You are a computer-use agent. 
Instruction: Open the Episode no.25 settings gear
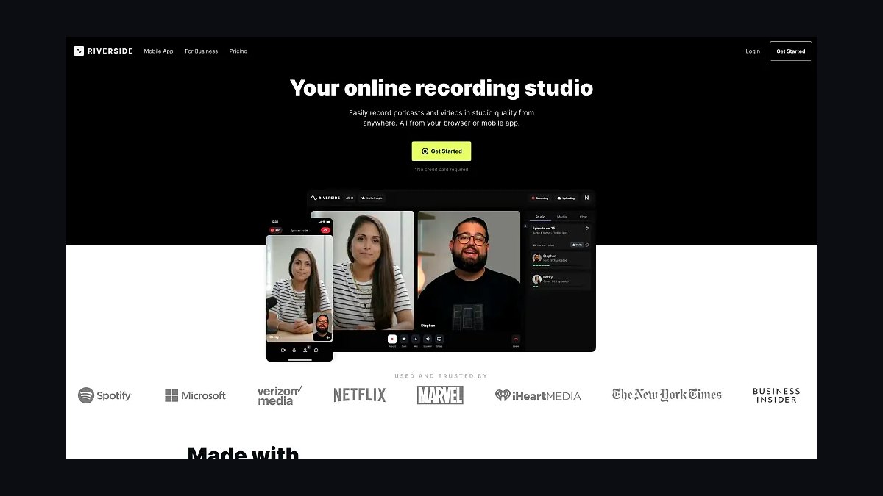(586, 228)
